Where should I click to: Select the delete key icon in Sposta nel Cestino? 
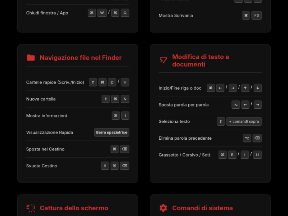[125, 149]
